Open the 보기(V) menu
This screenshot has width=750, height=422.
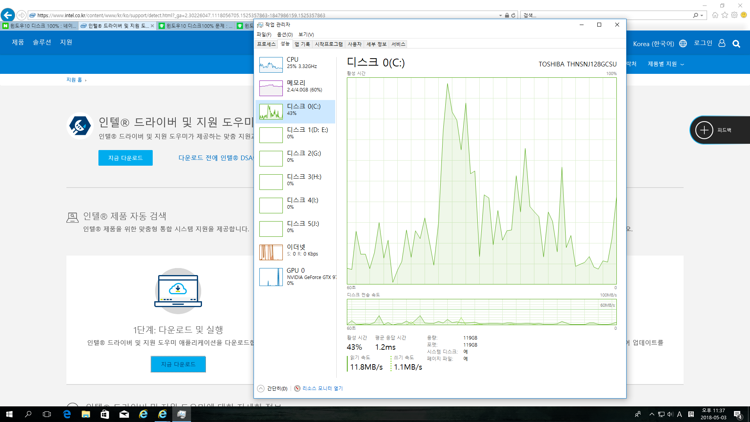tap(306, 35)
